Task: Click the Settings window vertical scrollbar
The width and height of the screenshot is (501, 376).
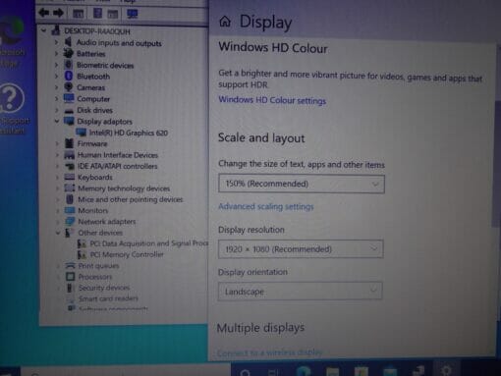Action: (497, 164)
